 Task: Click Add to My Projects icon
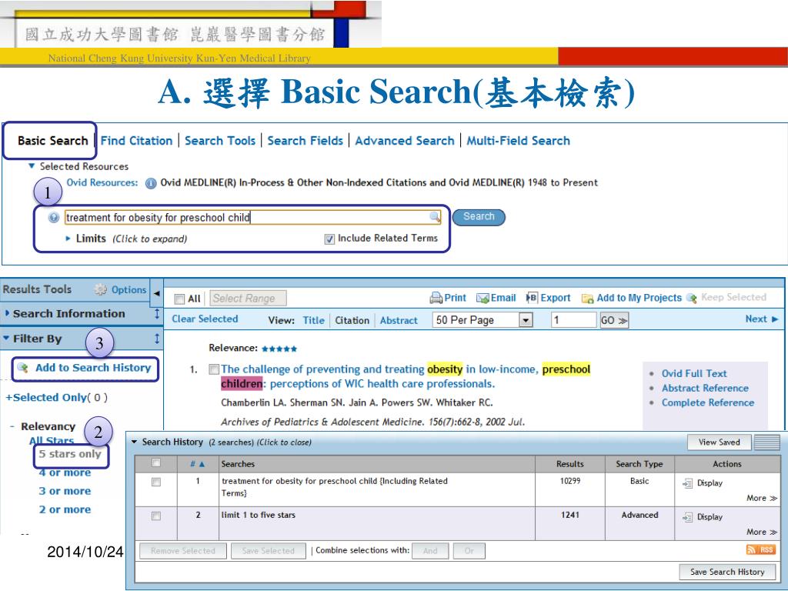pyautogui.click(x=587, y=299)
